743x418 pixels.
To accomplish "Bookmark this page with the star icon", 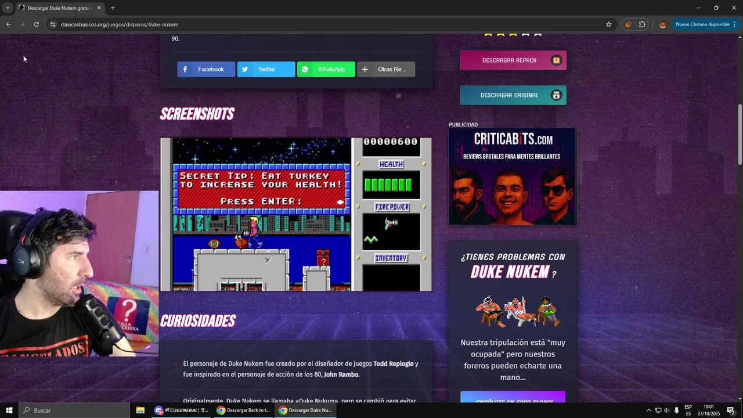I will tap(608, 24).
